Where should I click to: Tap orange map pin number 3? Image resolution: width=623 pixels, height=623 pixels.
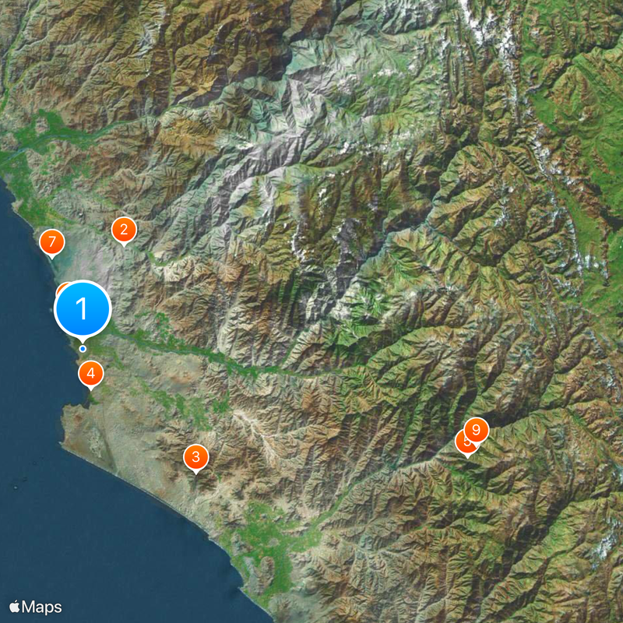click(196, 457)
